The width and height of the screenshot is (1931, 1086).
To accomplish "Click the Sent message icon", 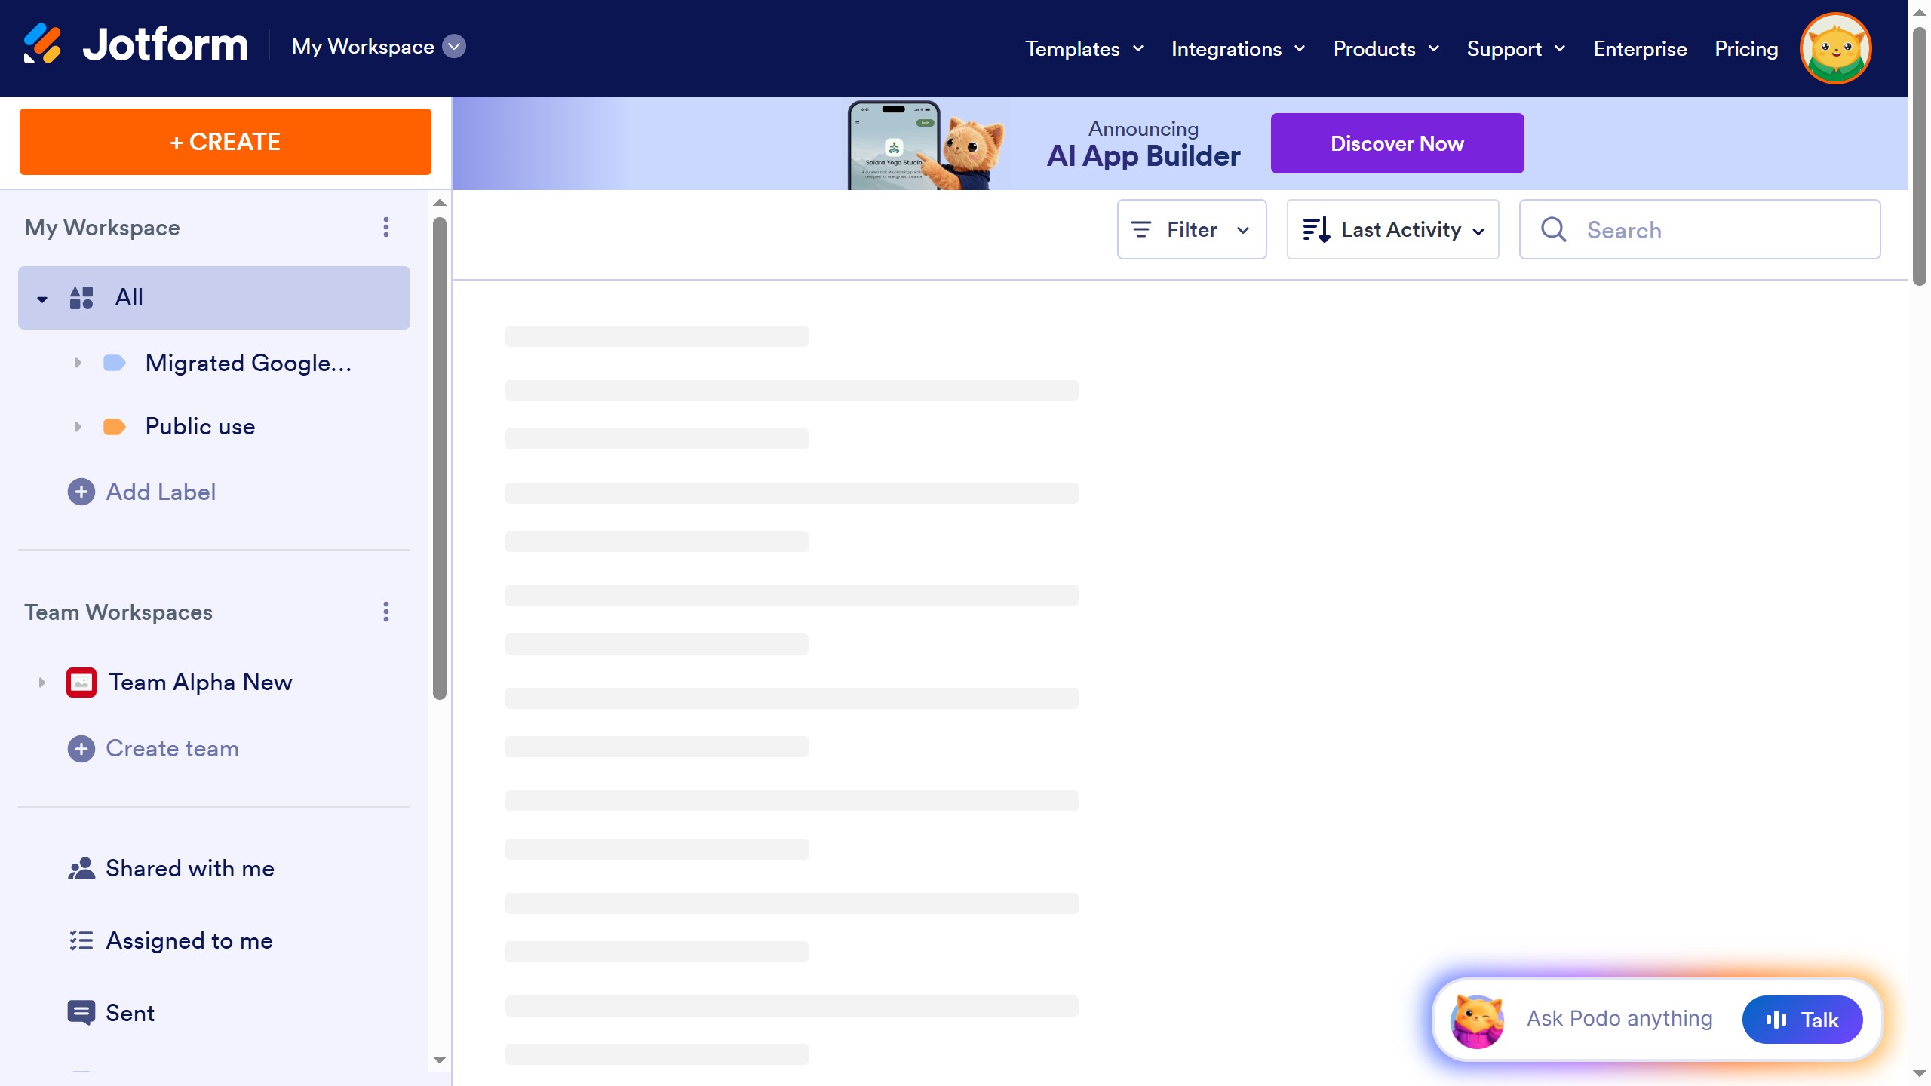I will tap(81, 1014).
